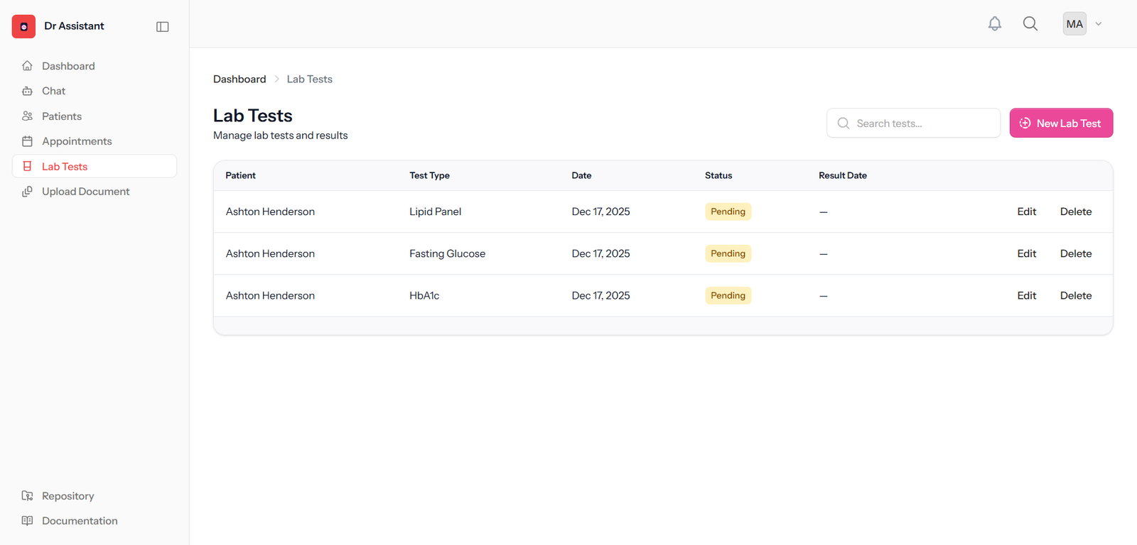Click the magnifier search icon in header
This screenshot has width=1137, height=545.
pos(1030,23)
